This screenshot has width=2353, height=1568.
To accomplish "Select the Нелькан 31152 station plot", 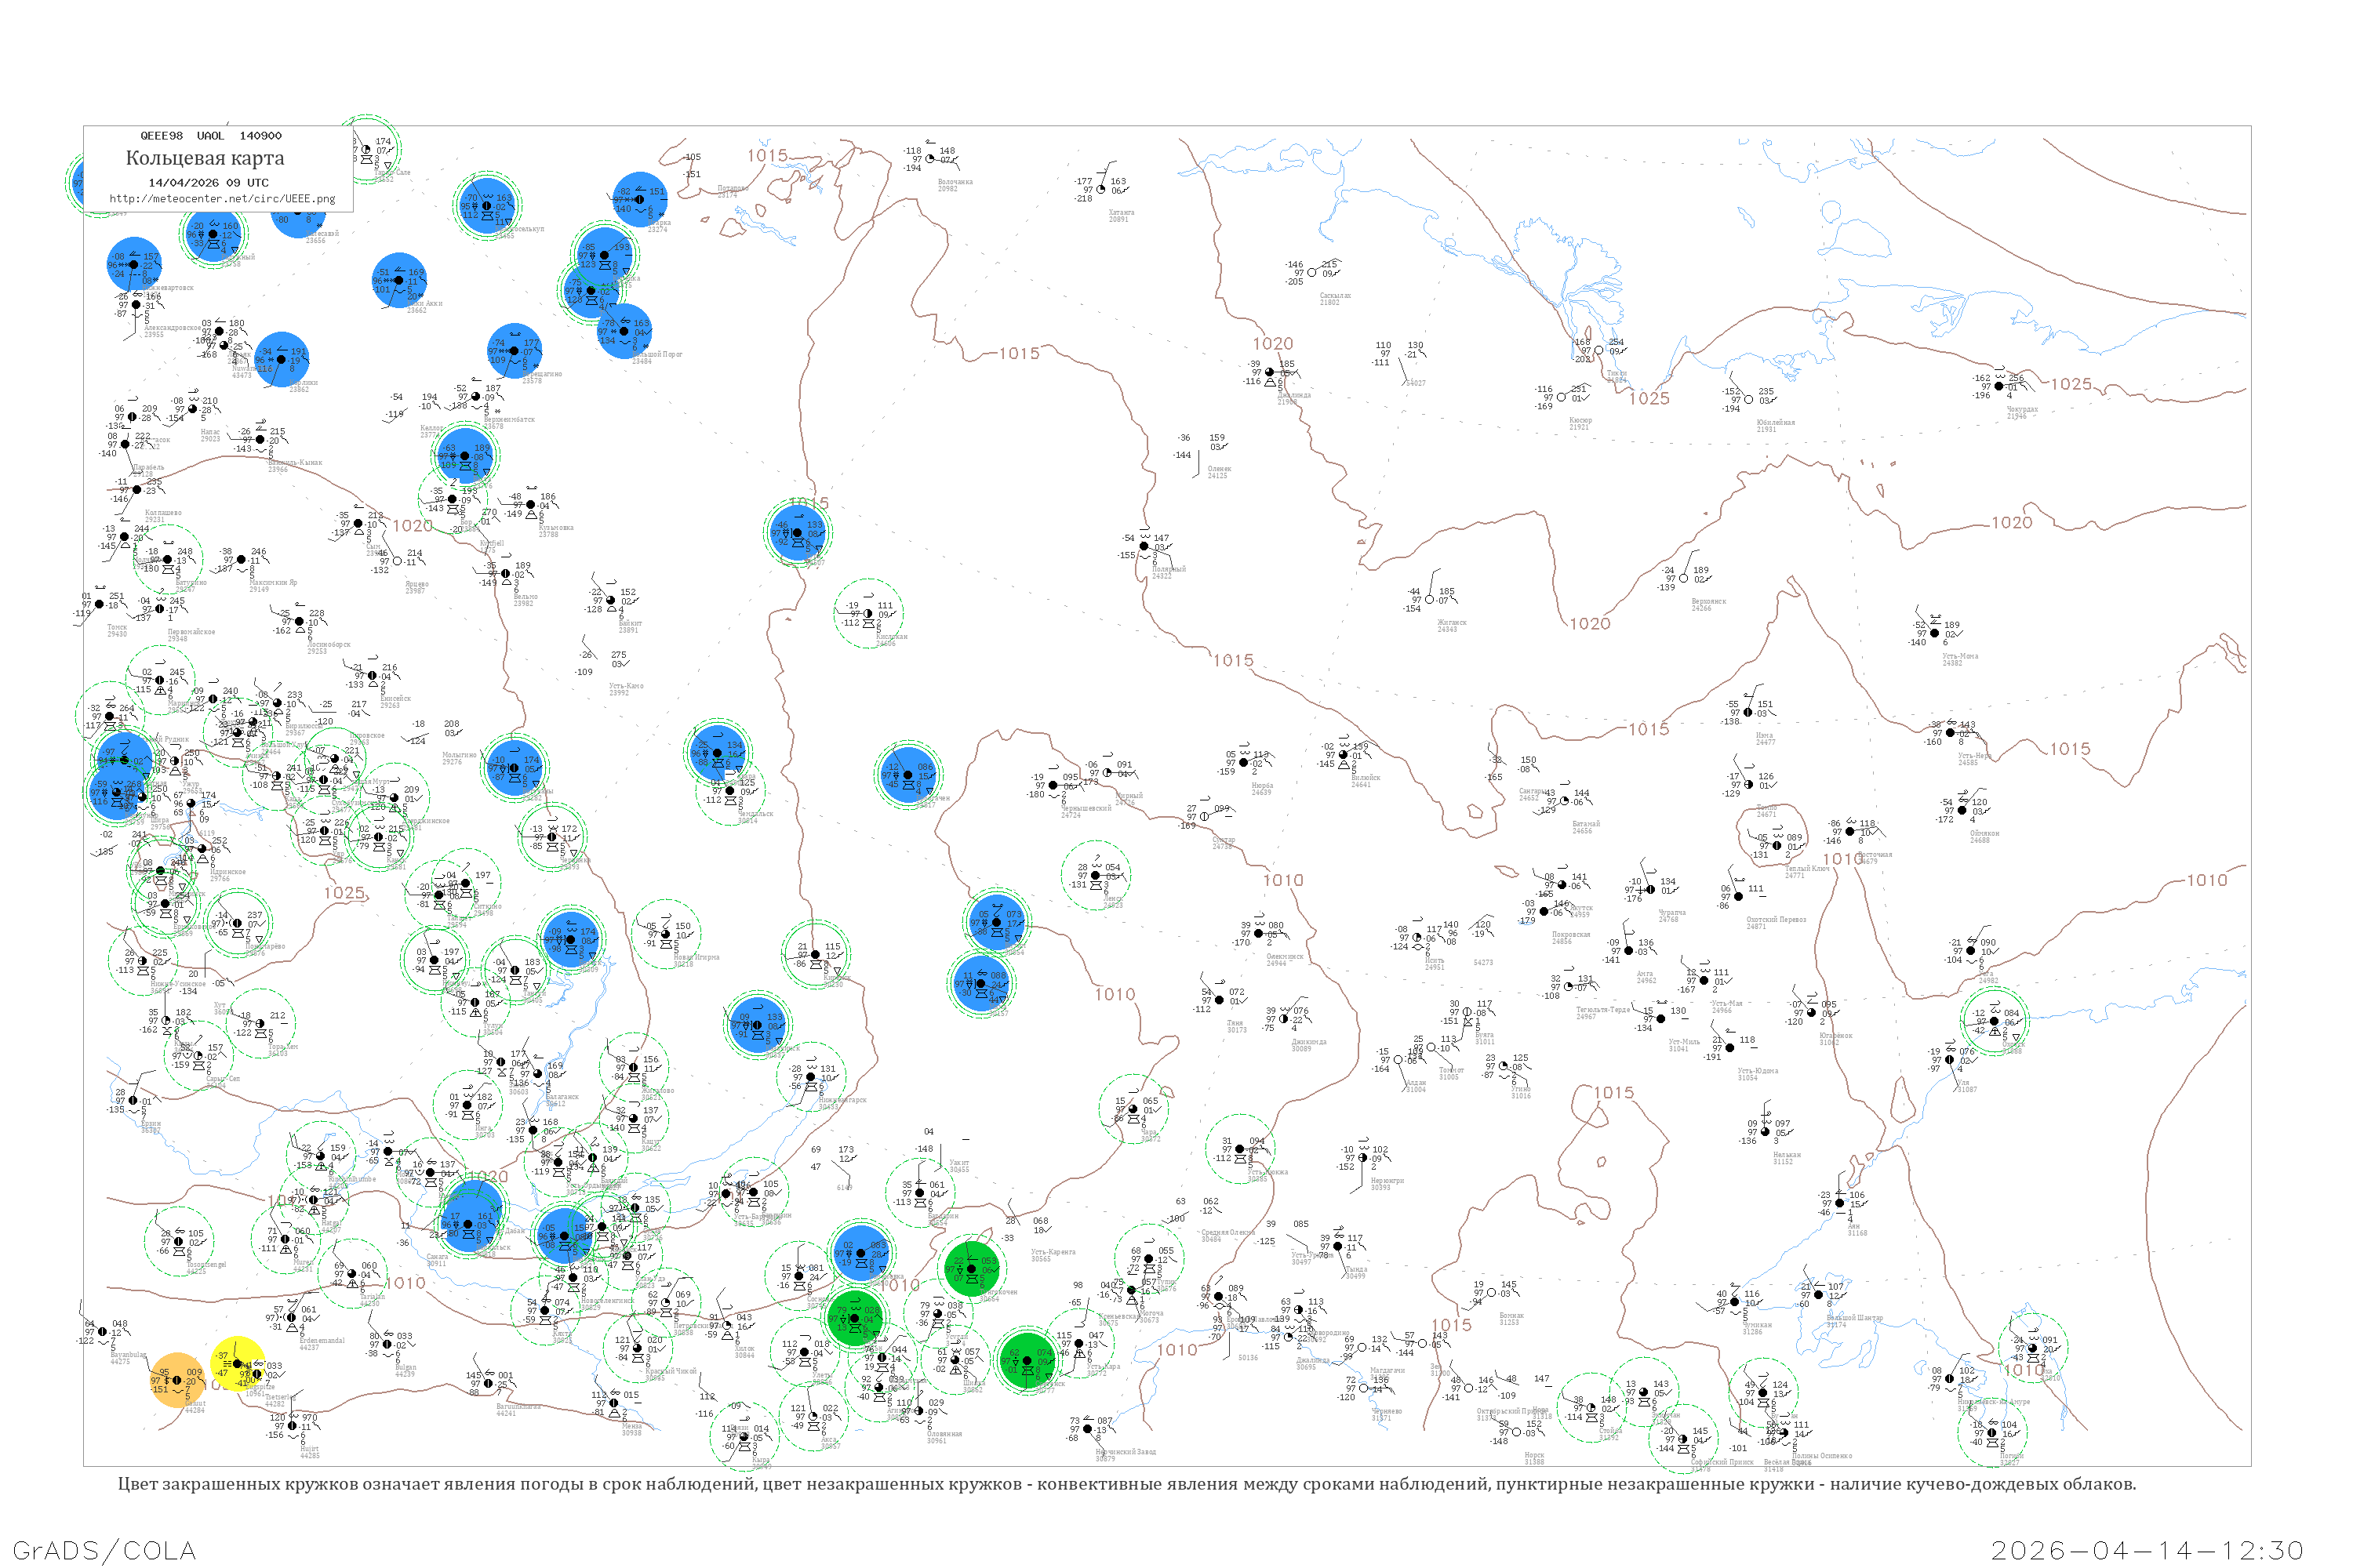I will click(1766, 1132).
